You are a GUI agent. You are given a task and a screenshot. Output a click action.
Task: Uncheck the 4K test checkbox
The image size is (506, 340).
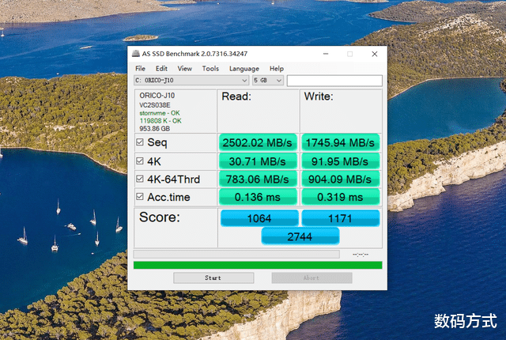point(140,161)
